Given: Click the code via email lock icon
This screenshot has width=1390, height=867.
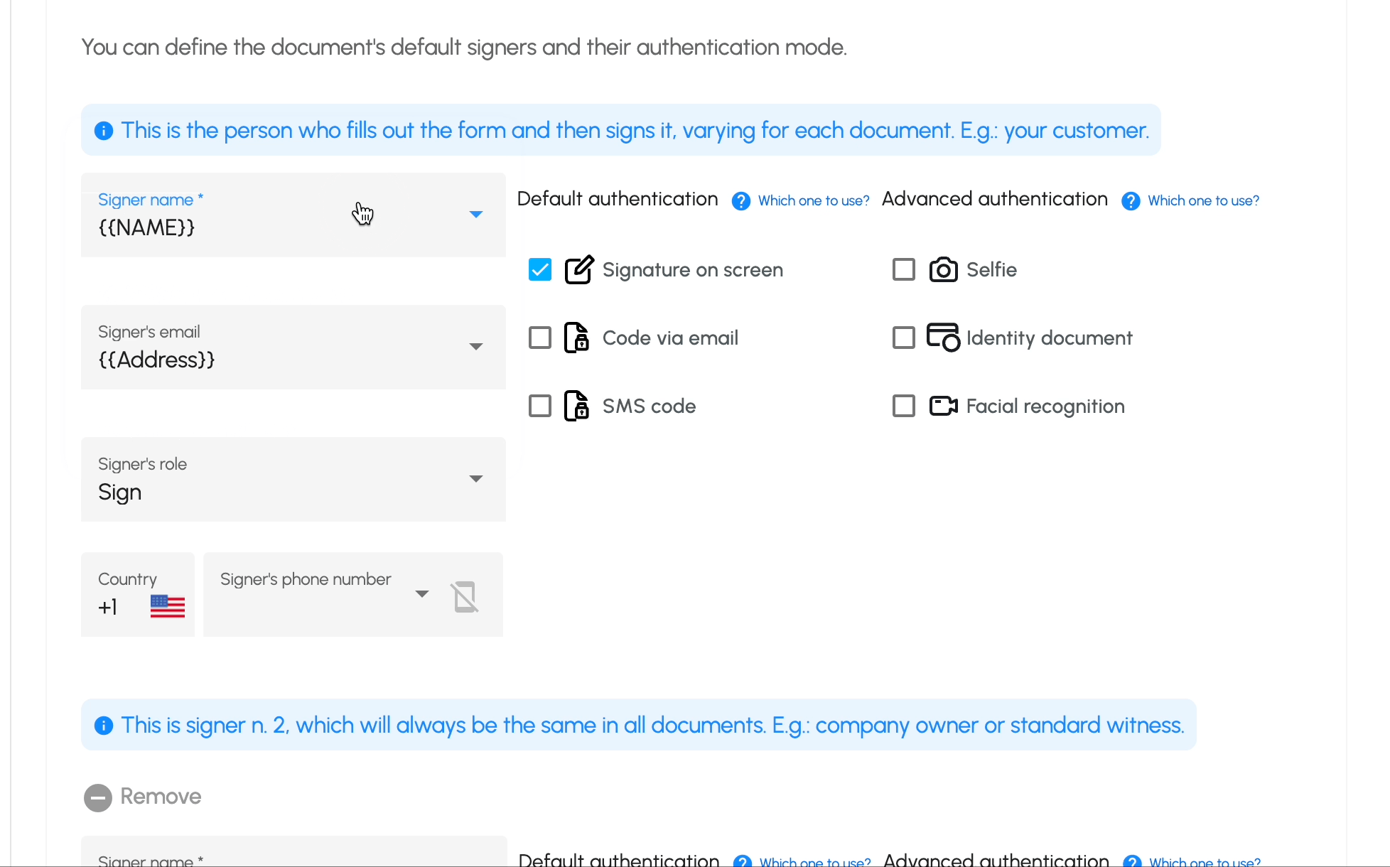Looking at the screenshot, I should coord(577,337).
